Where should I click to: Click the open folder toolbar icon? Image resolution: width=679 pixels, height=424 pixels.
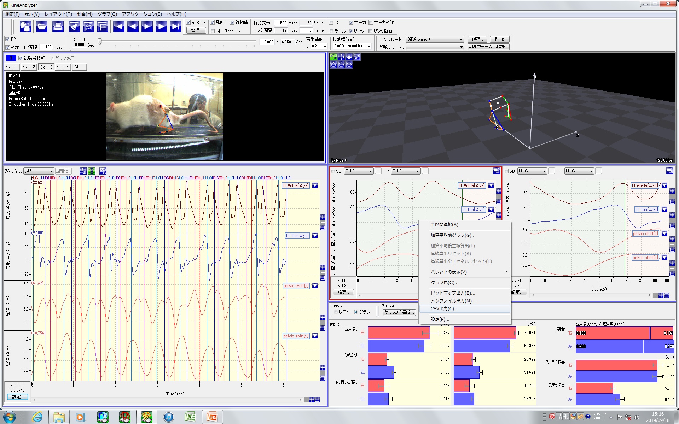tap(42, 26)
